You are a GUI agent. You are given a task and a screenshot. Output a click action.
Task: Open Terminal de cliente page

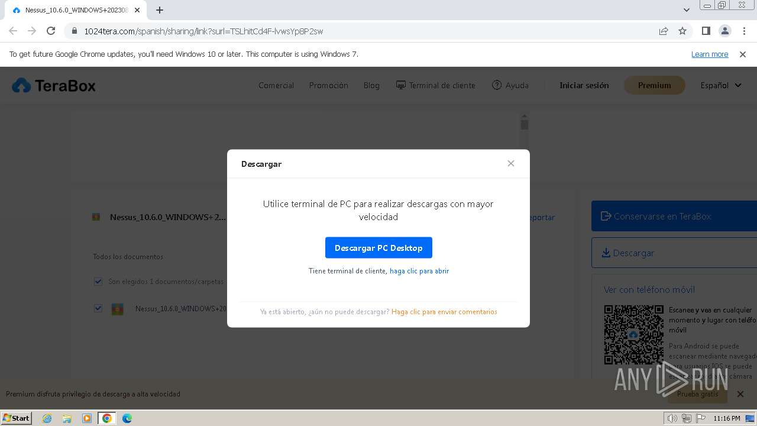click(x=436, y=85)
